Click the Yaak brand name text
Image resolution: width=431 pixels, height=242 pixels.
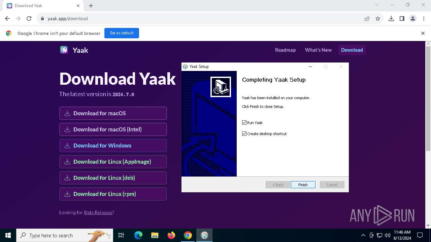coord(80,50)
